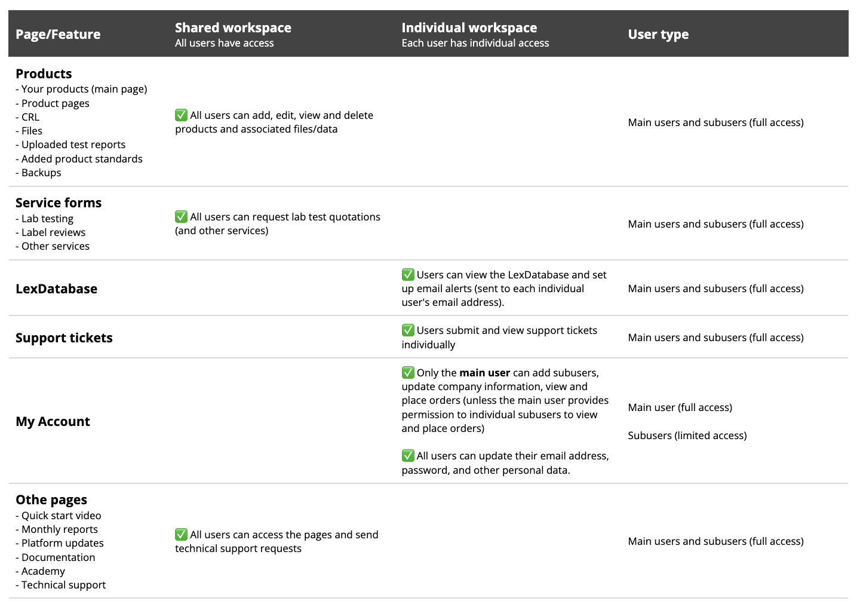Click the green checkmark in the Products row
This screenshot has height=607, width=857.
point(181,115)
